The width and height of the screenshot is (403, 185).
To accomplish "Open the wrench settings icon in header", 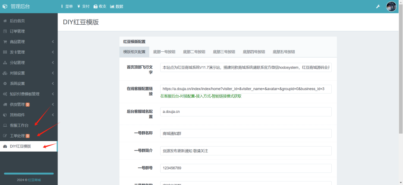I will [378, 7].
